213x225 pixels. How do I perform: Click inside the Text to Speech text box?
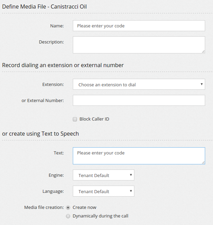(139, 156)
